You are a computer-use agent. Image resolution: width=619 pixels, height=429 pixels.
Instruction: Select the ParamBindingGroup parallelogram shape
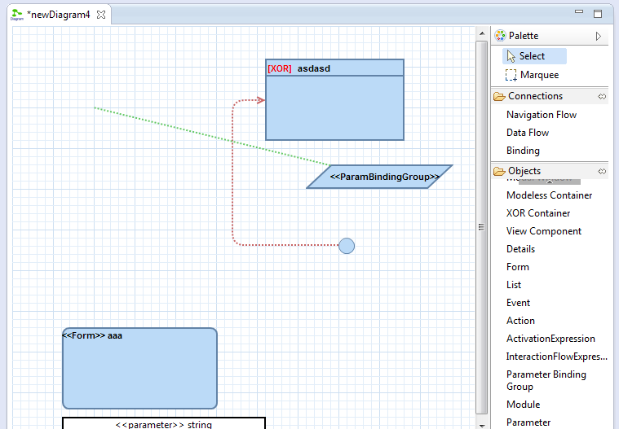tap(380, 177)
